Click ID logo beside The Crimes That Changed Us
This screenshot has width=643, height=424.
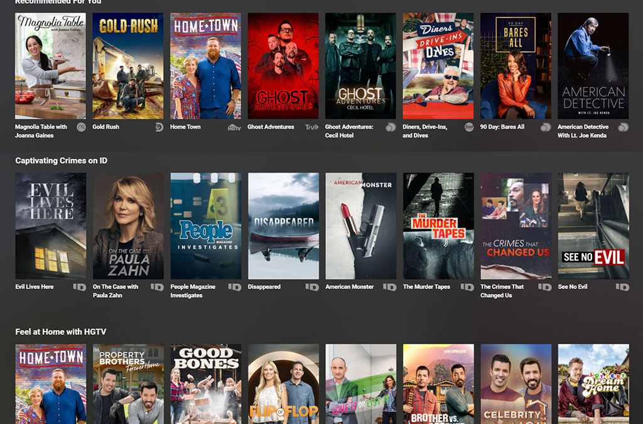click(544, 287)
